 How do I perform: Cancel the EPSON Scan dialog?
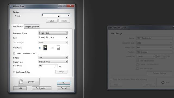pos(64,88)
